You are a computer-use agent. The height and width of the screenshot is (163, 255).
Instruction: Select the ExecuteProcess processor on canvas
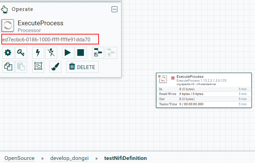click(204, 91)
